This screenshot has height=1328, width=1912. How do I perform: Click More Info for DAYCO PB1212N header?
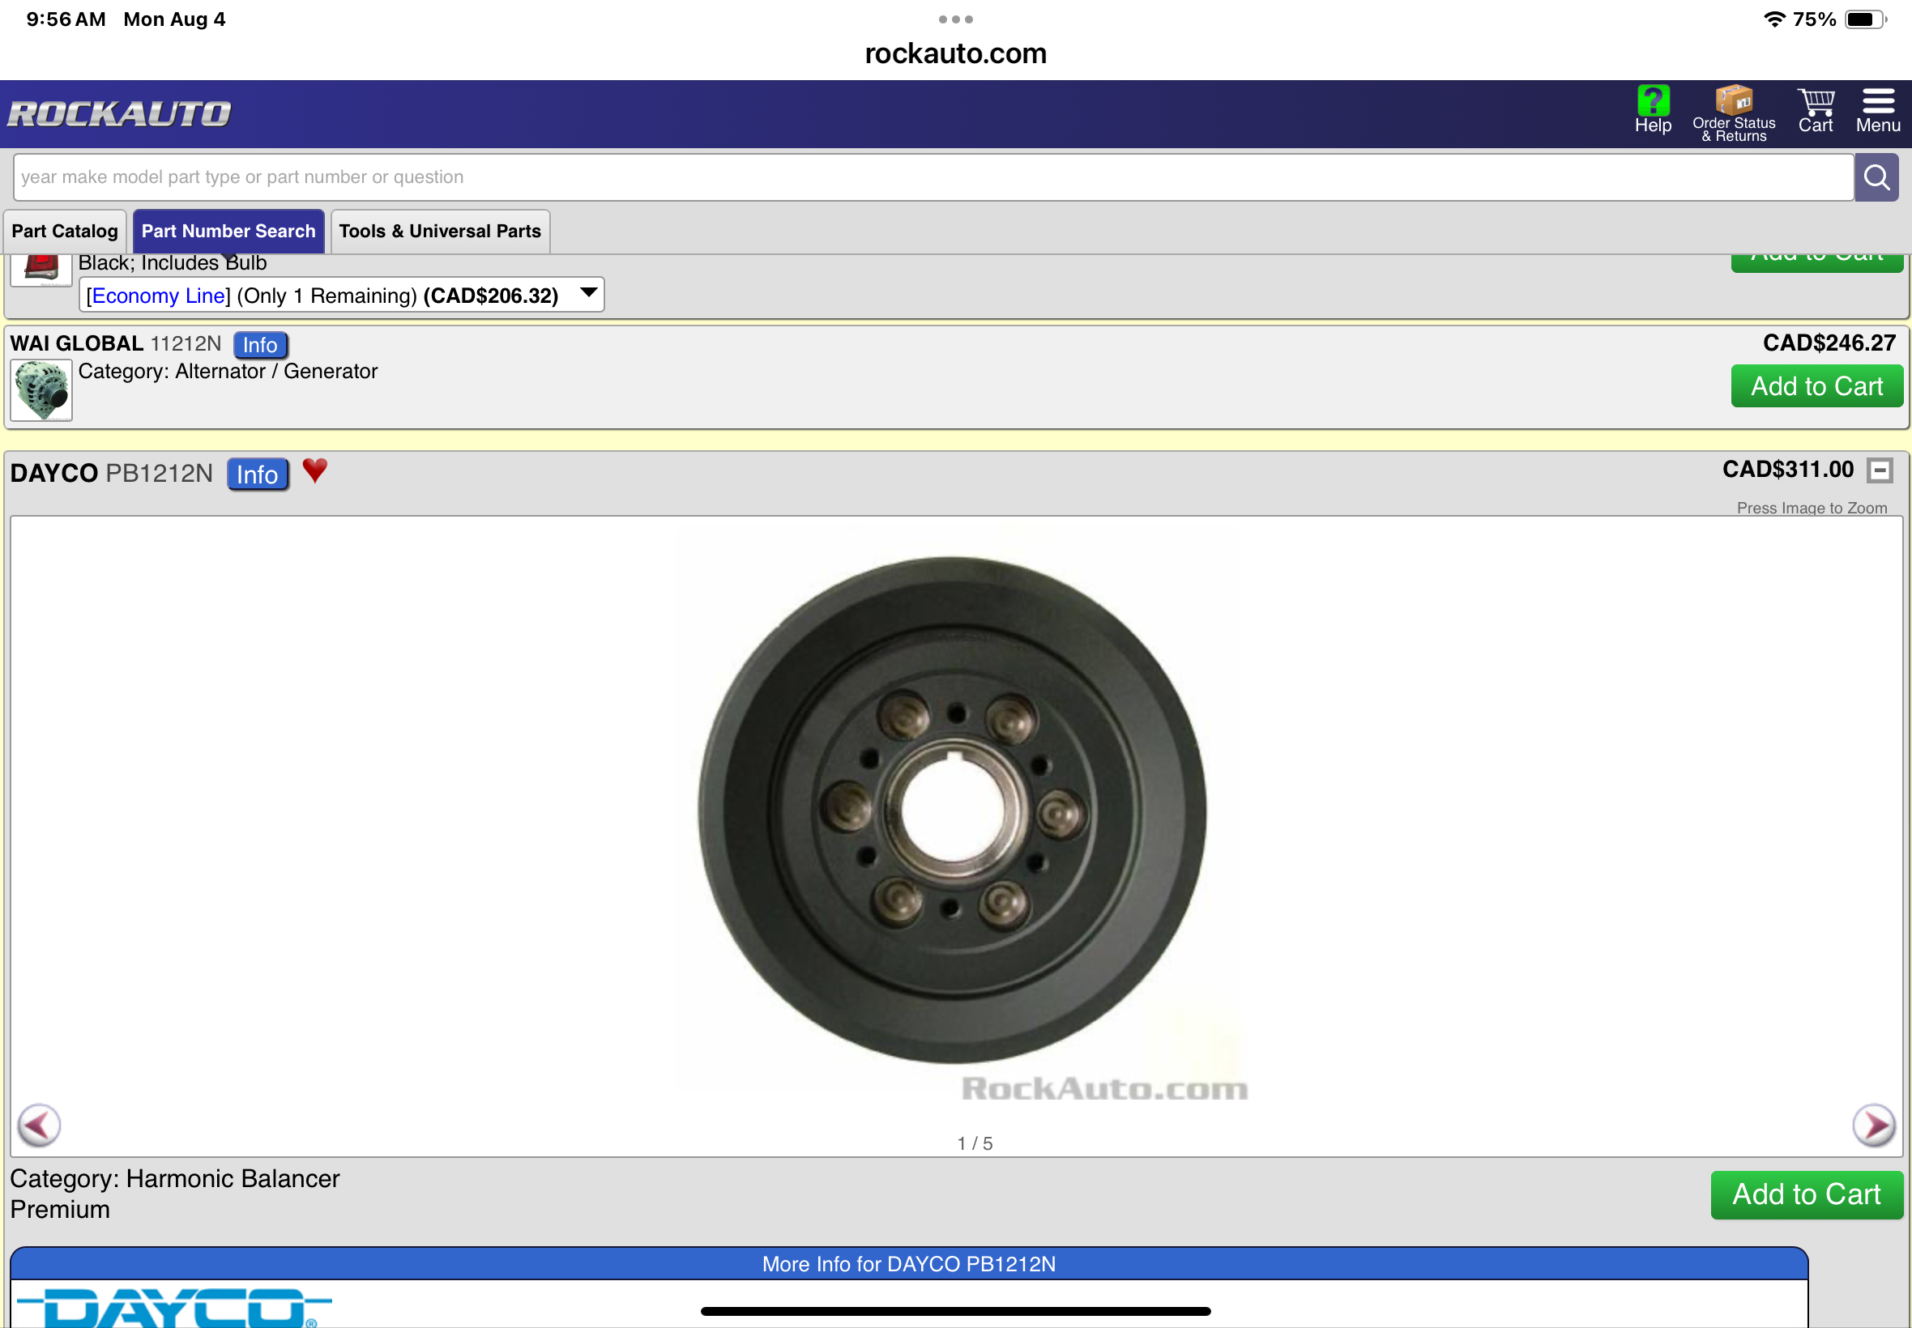908,1263
